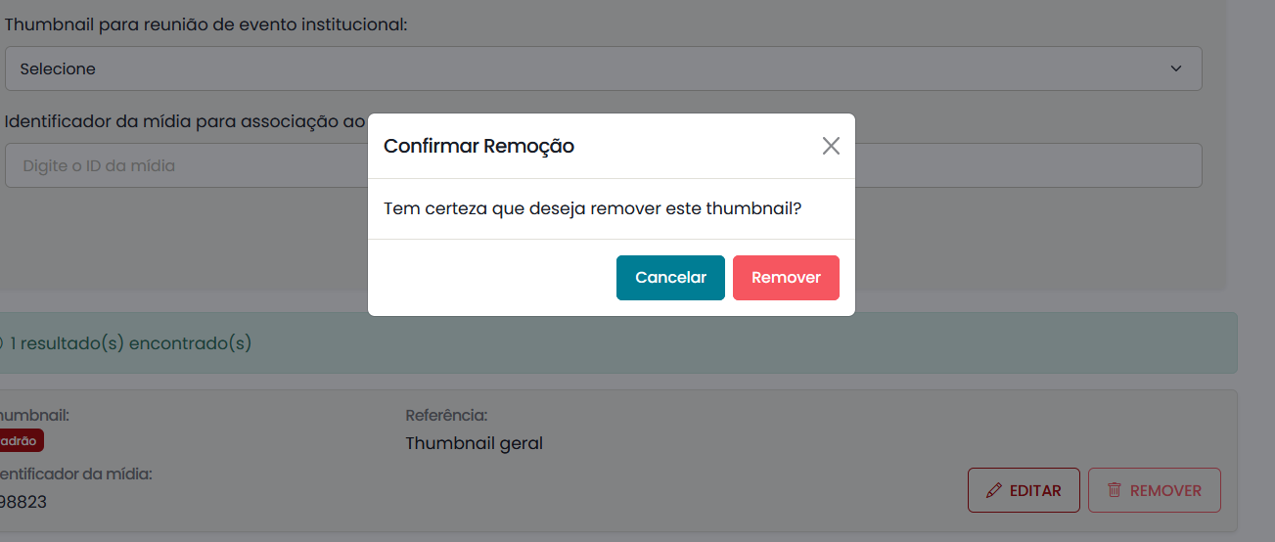This screenshot has width=1275, height=542.
Task: Open the Selecione thumbnail dropdown
Action: point(587,69)
